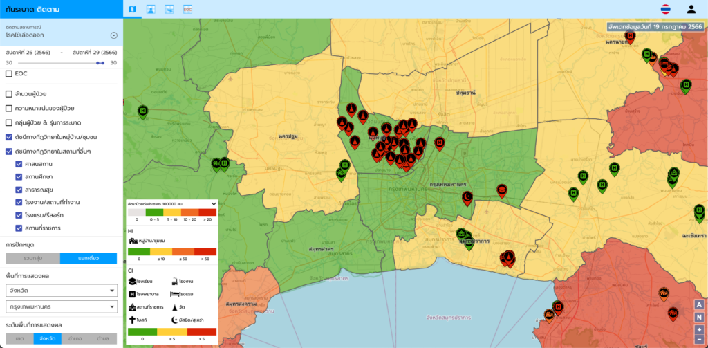The width and height of the screenshot is (708, 348).
Task: Click the 'A' map control button
Action: click(x=699, y=304)
